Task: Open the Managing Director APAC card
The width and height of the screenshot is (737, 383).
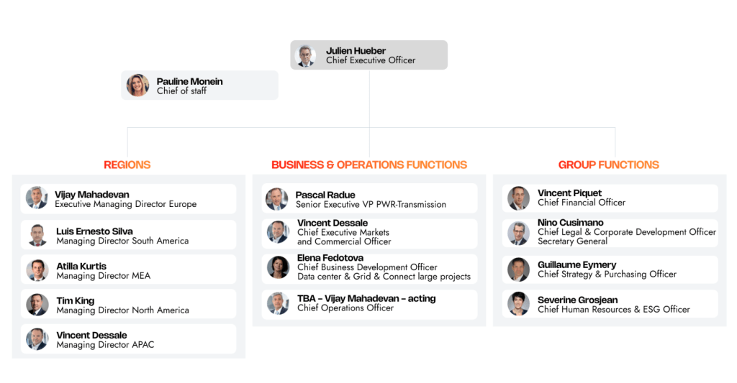Action: pyautogui.click(x=128, y=340)
